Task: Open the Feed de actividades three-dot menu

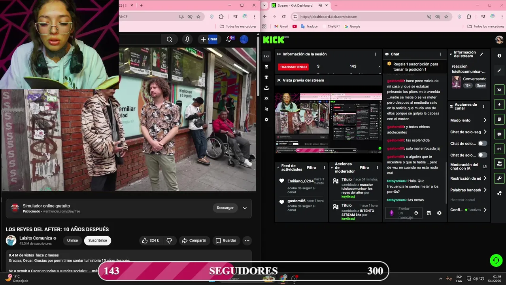Action: (x=325, y=167)
